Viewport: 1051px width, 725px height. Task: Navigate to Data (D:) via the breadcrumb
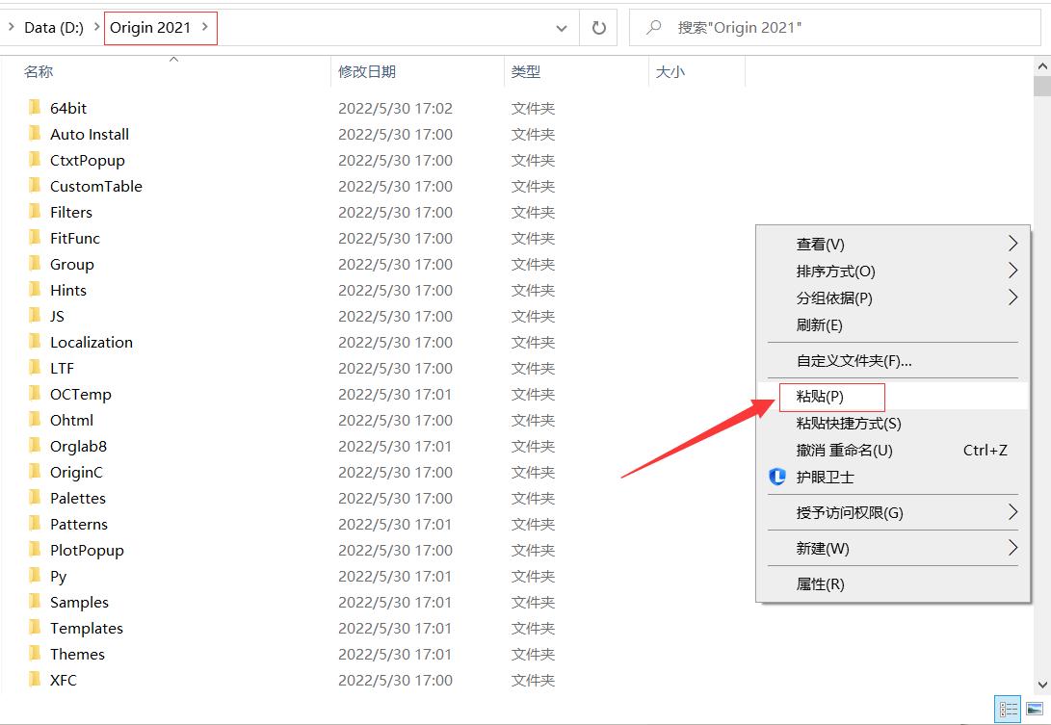(56, 28)
